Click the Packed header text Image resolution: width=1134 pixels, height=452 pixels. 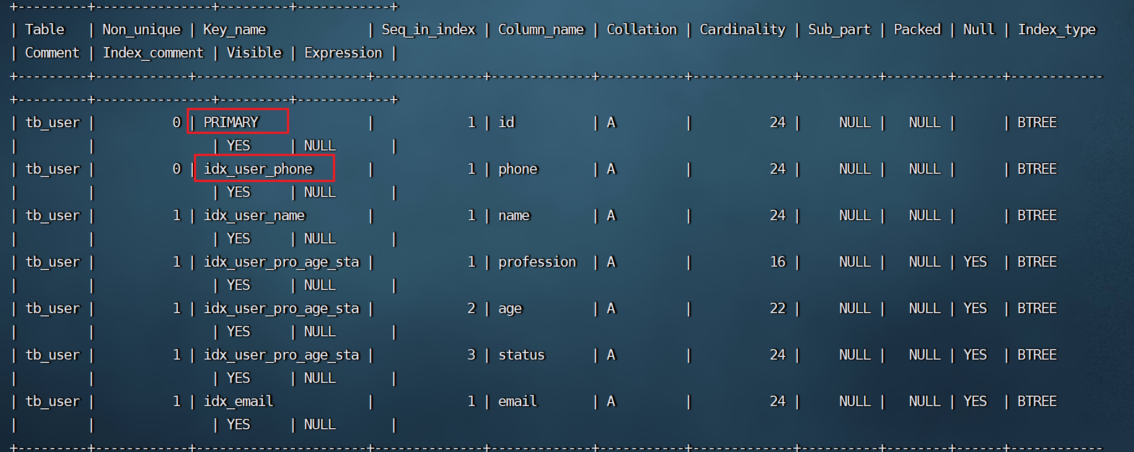click(917, 29)
